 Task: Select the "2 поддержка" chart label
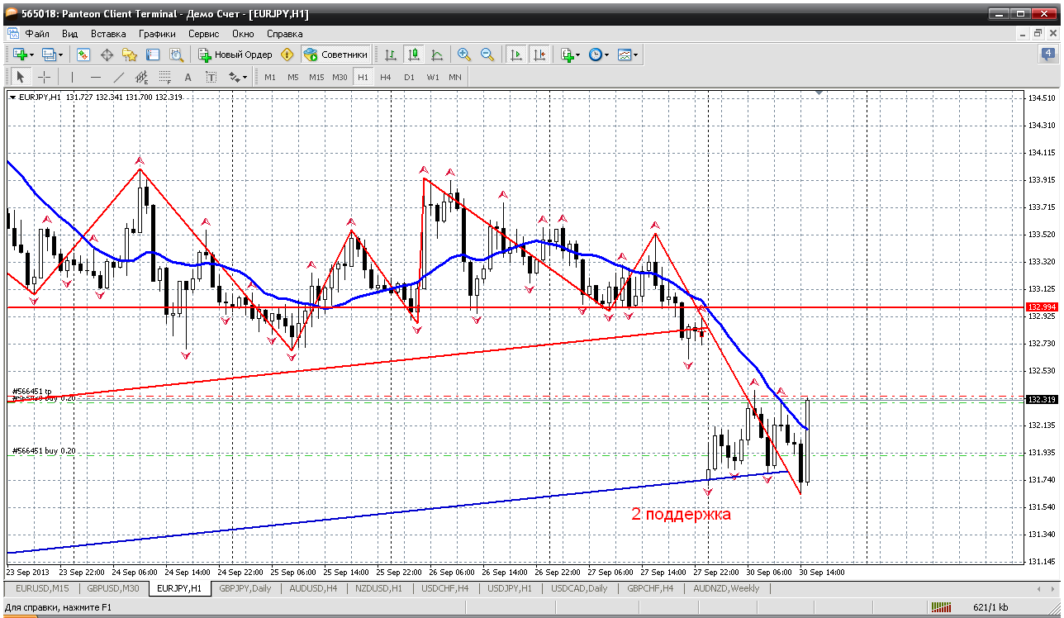[x=682, y=514]
